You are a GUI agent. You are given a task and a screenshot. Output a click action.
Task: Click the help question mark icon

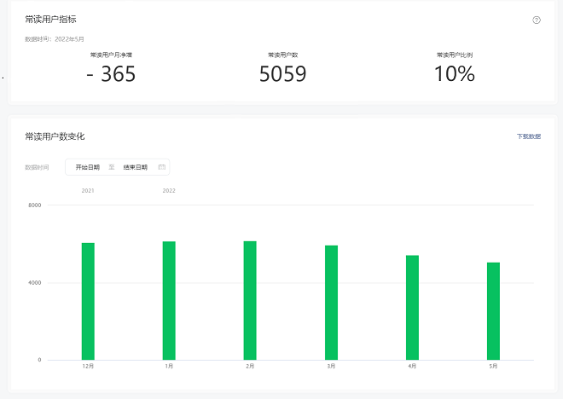click(537, 20)
